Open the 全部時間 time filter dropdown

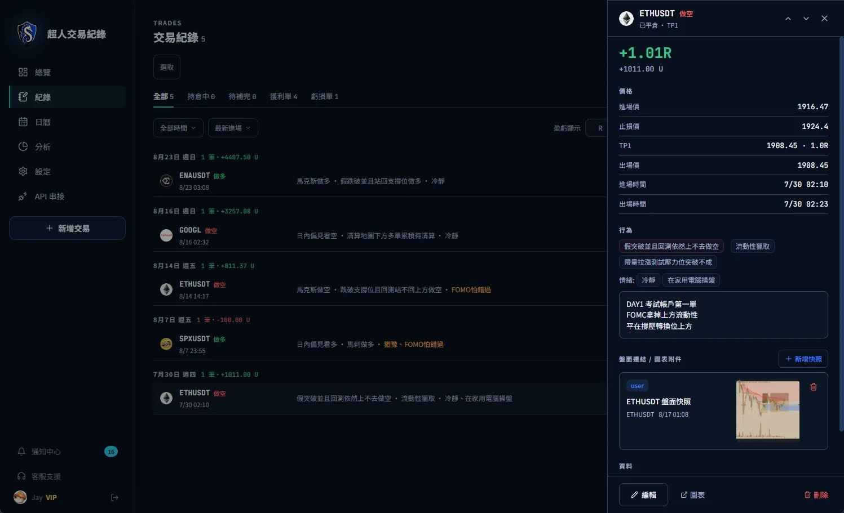(178, 128)
